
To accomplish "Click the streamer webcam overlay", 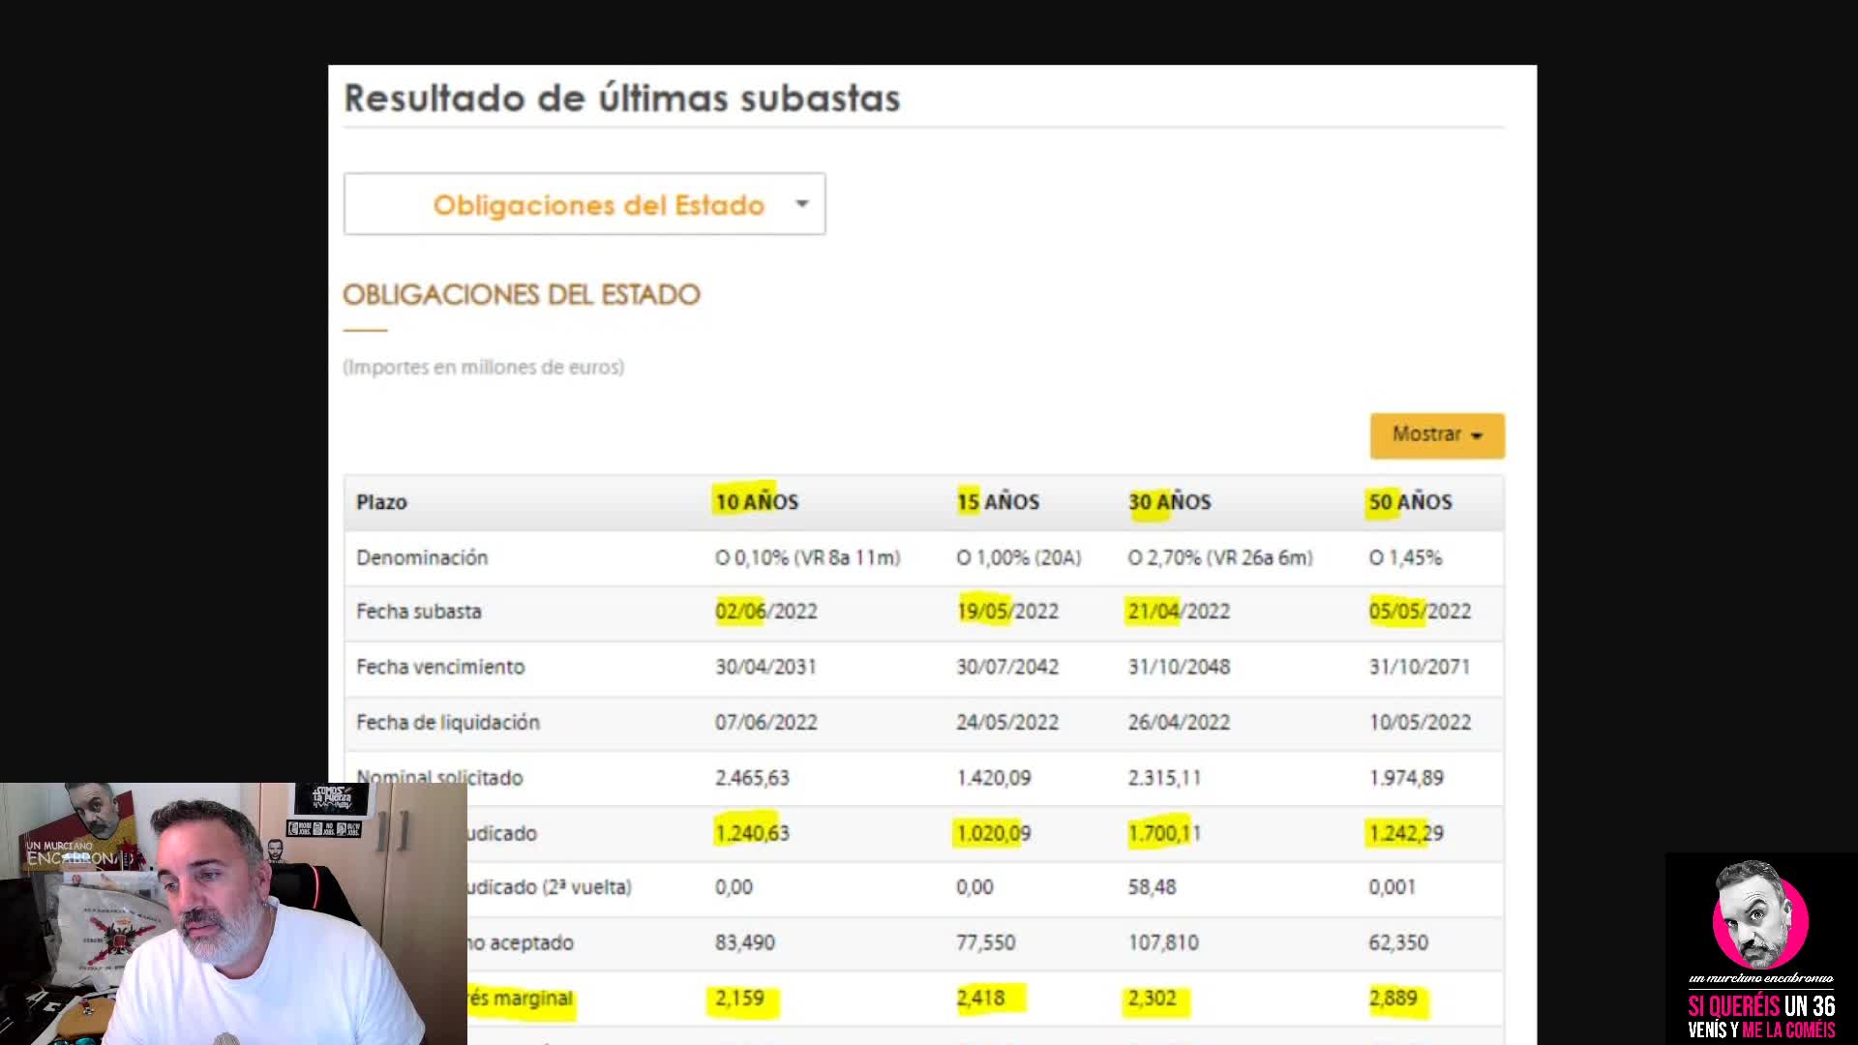I will tap(233, 913).
